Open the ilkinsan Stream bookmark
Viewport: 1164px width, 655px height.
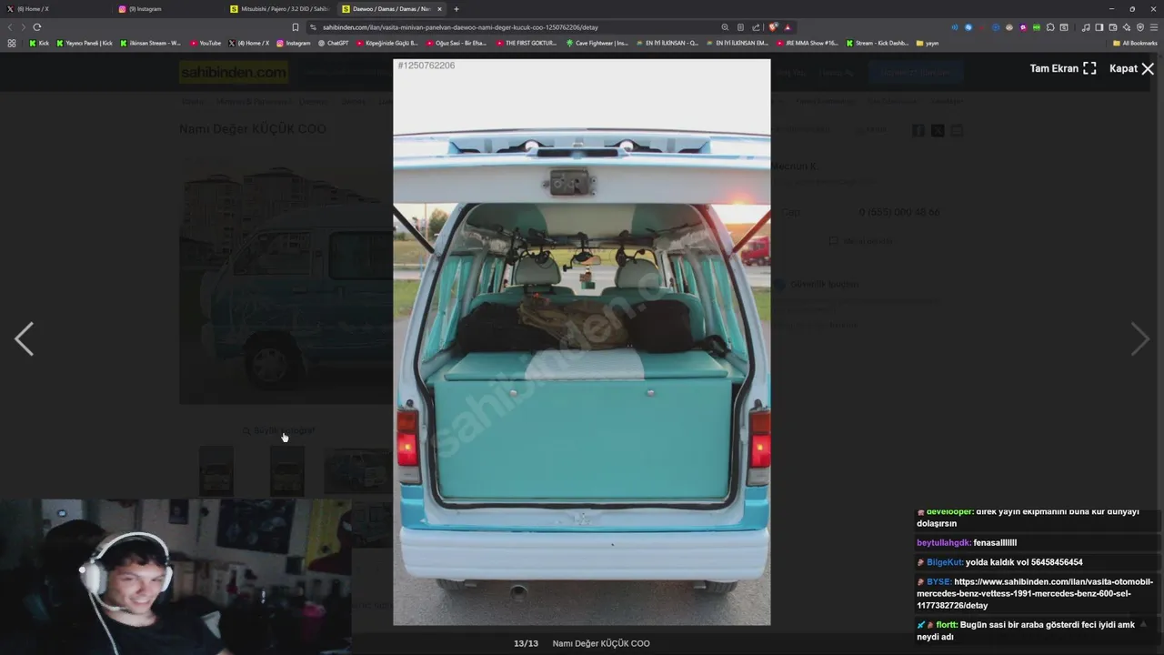[151, 43]
